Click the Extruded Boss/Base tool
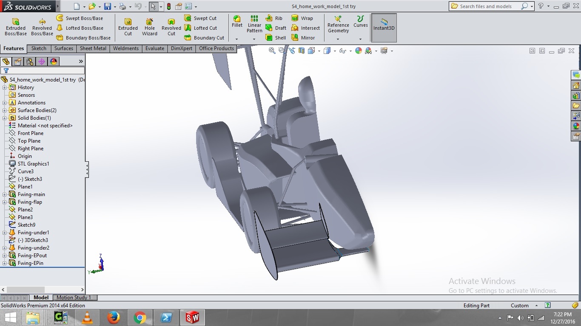This screenshot has width=581, height=326. (x=16, y=27)
